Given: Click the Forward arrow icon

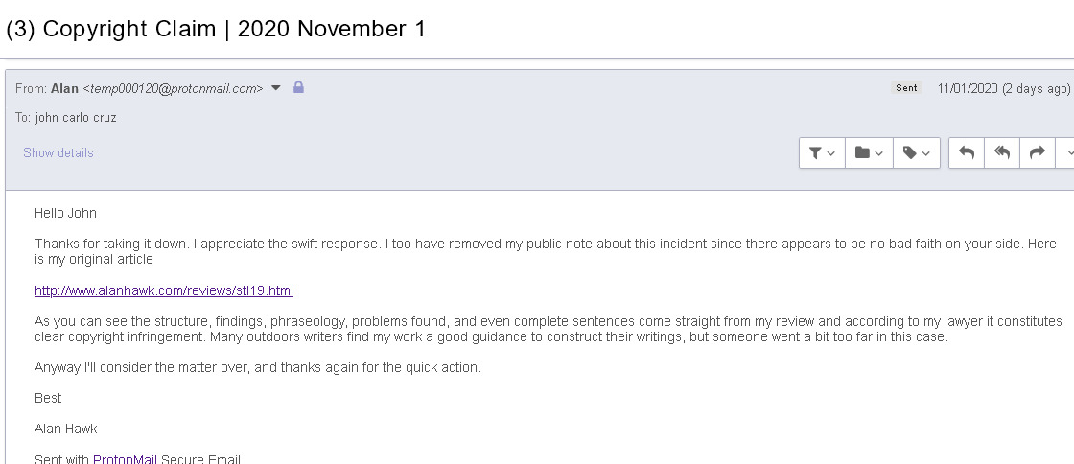Looking at the screenshot, I should click(x=1037, y=153).
